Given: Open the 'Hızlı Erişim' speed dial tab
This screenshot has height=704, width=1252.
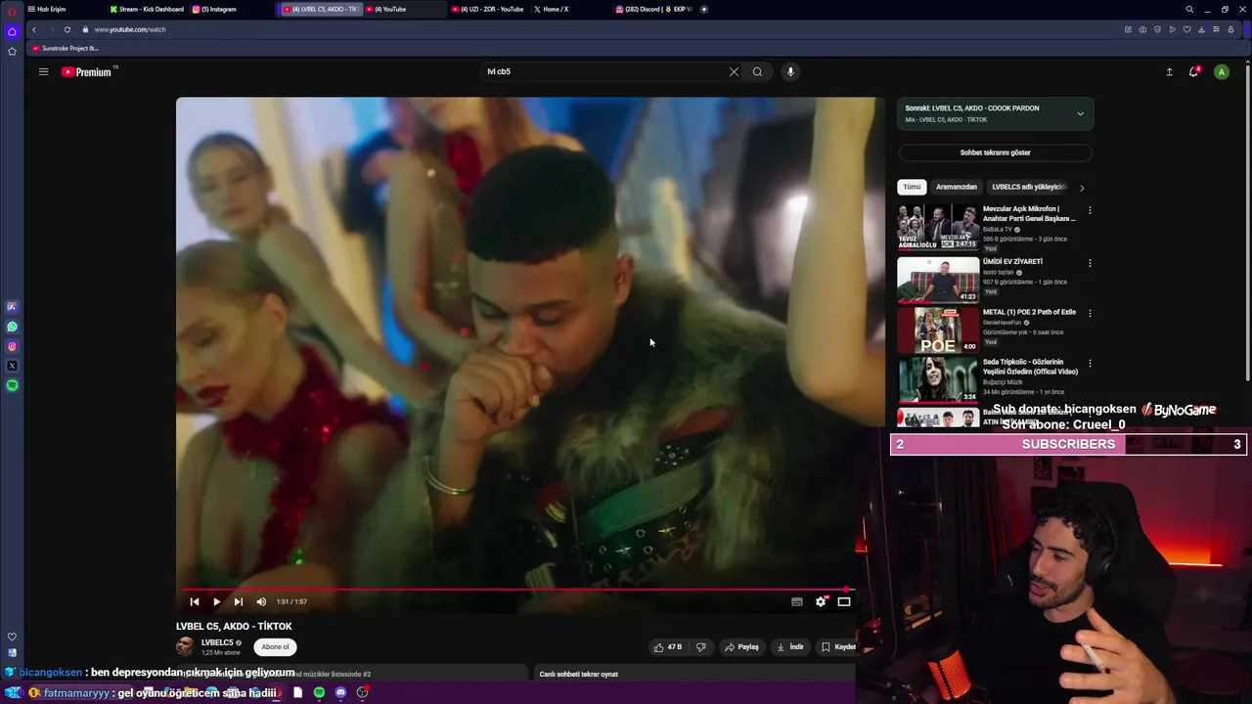Looking at the screenshot, I should (49, 9).
